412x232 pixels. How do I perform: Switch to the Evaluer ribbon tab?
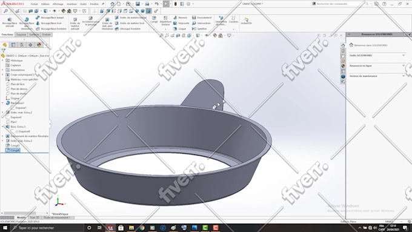[47, 35]
